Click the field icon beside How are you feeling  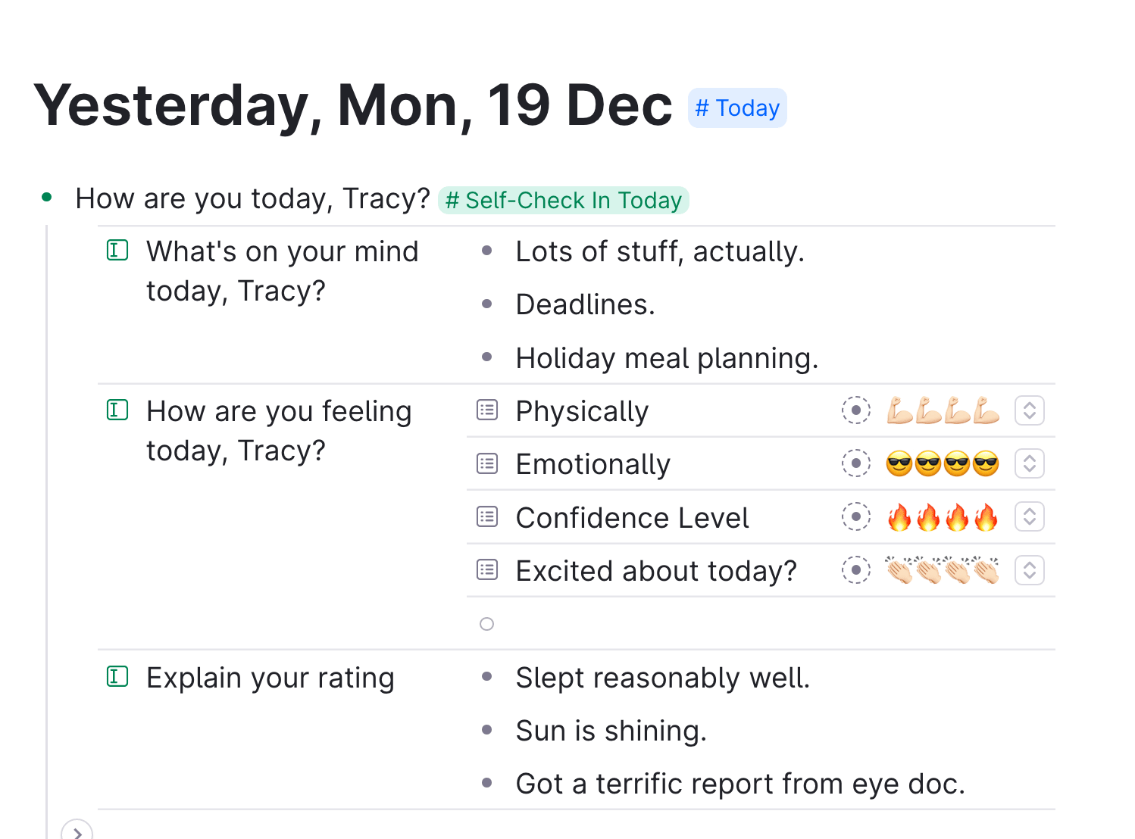click(117, 410)
